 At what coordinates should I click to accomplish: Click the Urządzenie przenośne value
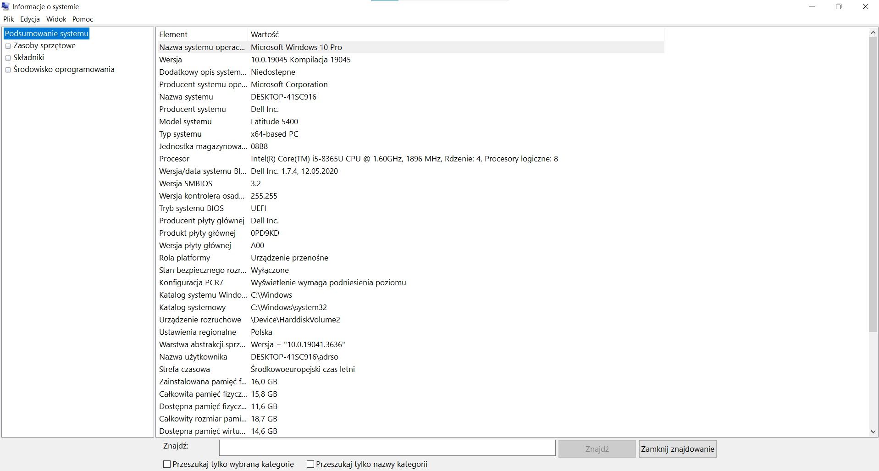[x=289, y=258]
